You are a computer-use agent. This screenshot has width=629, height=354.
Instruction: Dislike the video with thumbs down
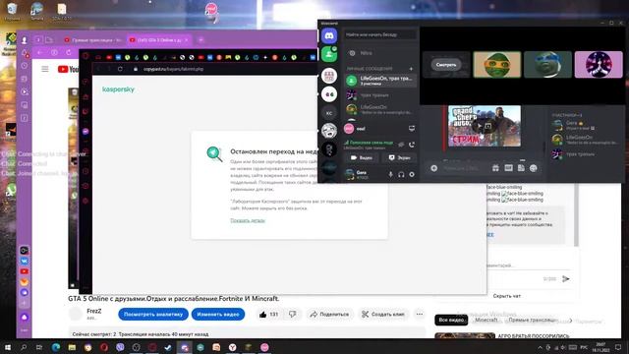pyautogui.click(x=293, y=315)
